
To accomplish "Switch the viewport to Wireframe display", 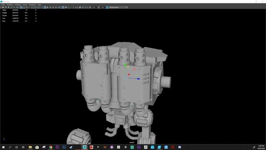I will tap(42, 7).
